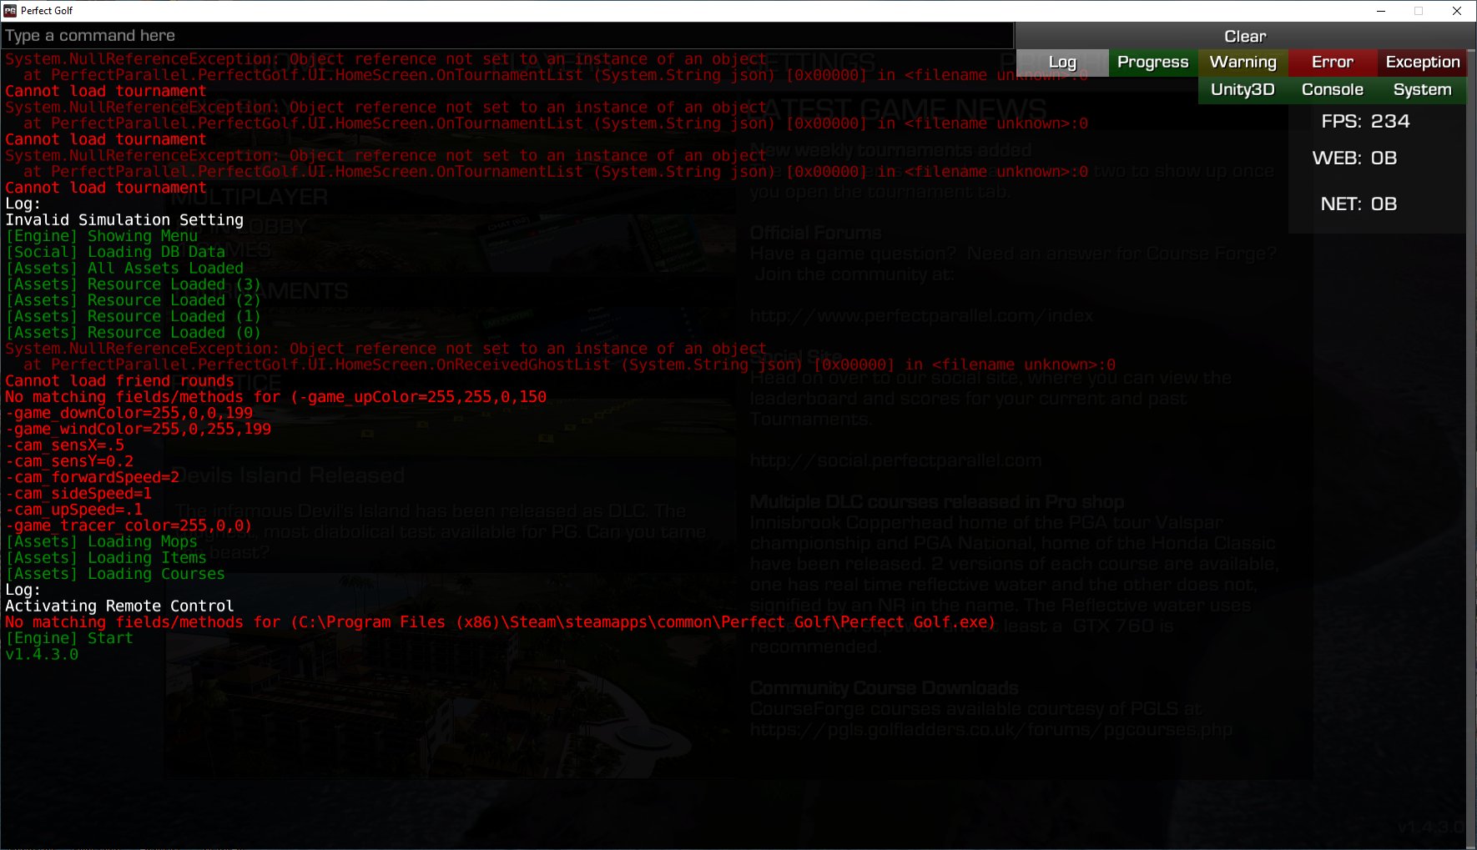This screenshot has width=1477, height=850.
Task: Click the NET: 0B readout
Action: click(1359, 204)
